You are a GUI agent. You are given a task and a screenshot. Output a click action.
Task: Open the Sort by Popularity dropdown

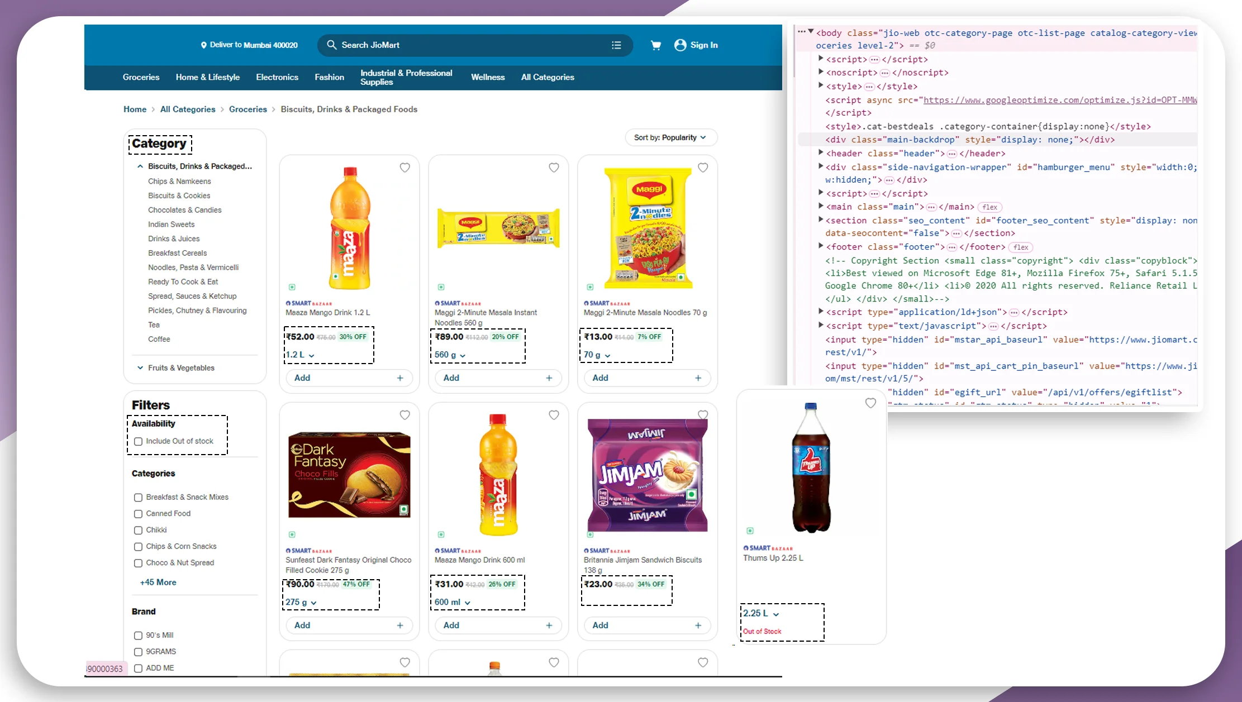pyautogui.click(x=669, y=137)
